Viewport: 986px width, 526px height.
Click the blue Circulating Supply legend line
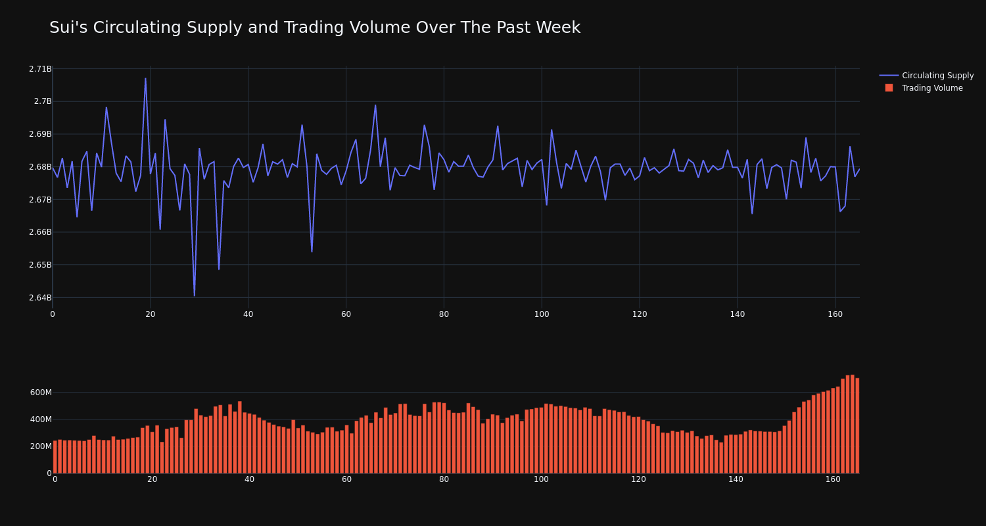coord(889,76)
